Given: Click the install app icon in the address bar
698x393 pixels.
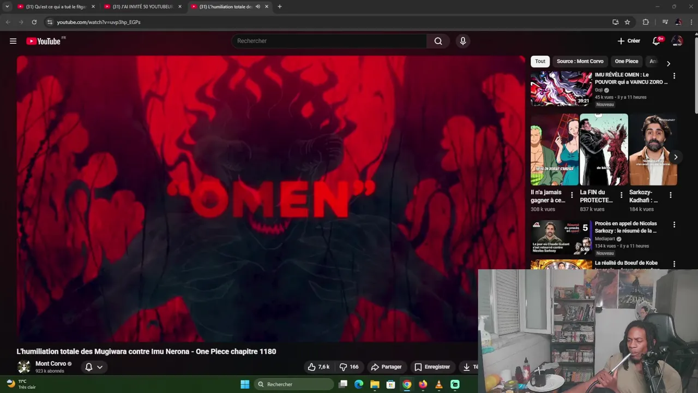Looking at the screenshot, I should (x=615, y=22).
